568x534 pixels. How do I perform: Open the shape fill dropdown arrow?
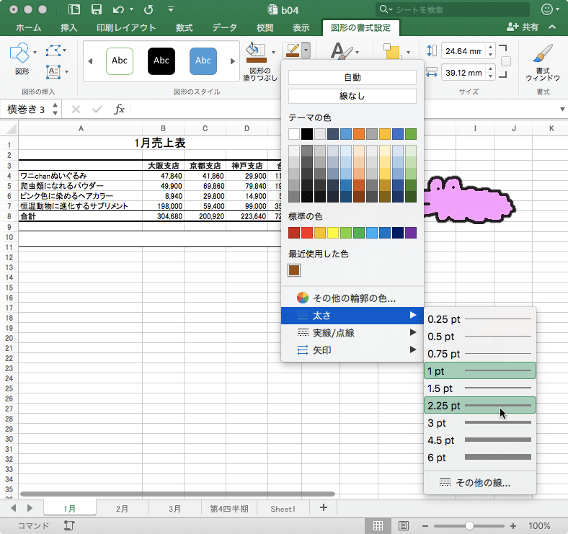273,53
